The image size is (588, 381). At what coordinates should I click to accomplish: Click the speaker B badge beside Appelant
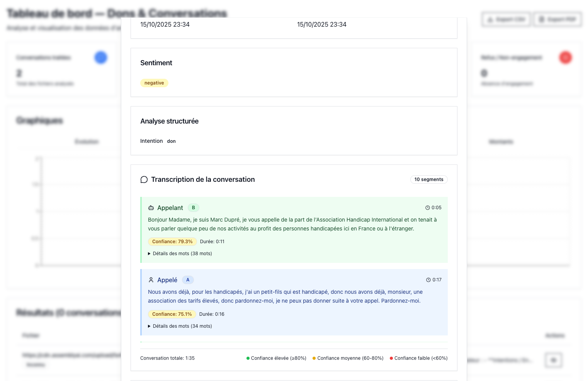[x=194, y=208]
